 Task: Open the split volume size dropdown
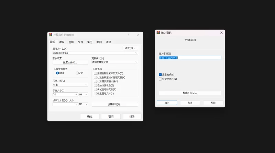tap(76, 104)
